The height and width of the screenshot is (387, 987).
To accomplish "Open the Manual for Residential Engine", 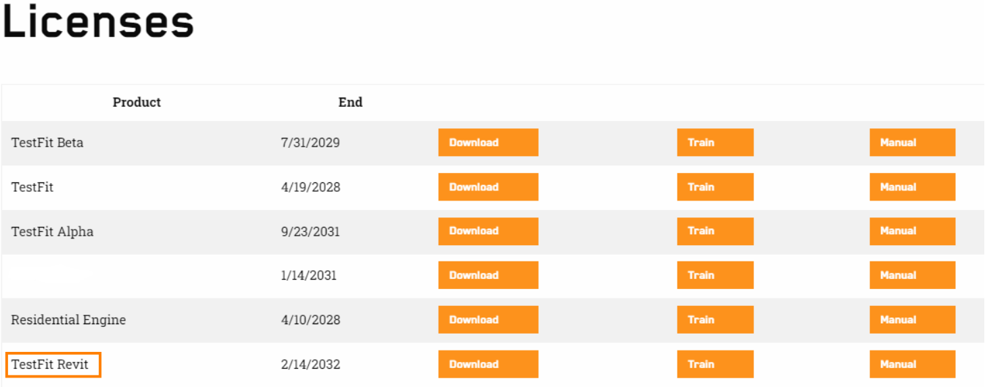I will 913,320.
